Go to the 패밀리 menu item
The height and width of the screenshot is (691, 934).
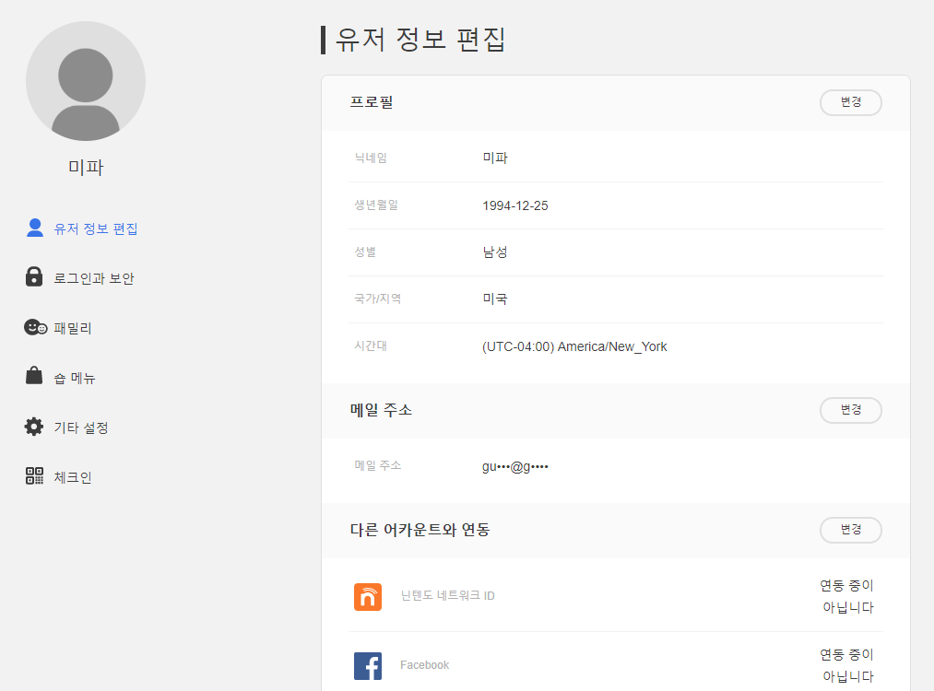point(58,328)
